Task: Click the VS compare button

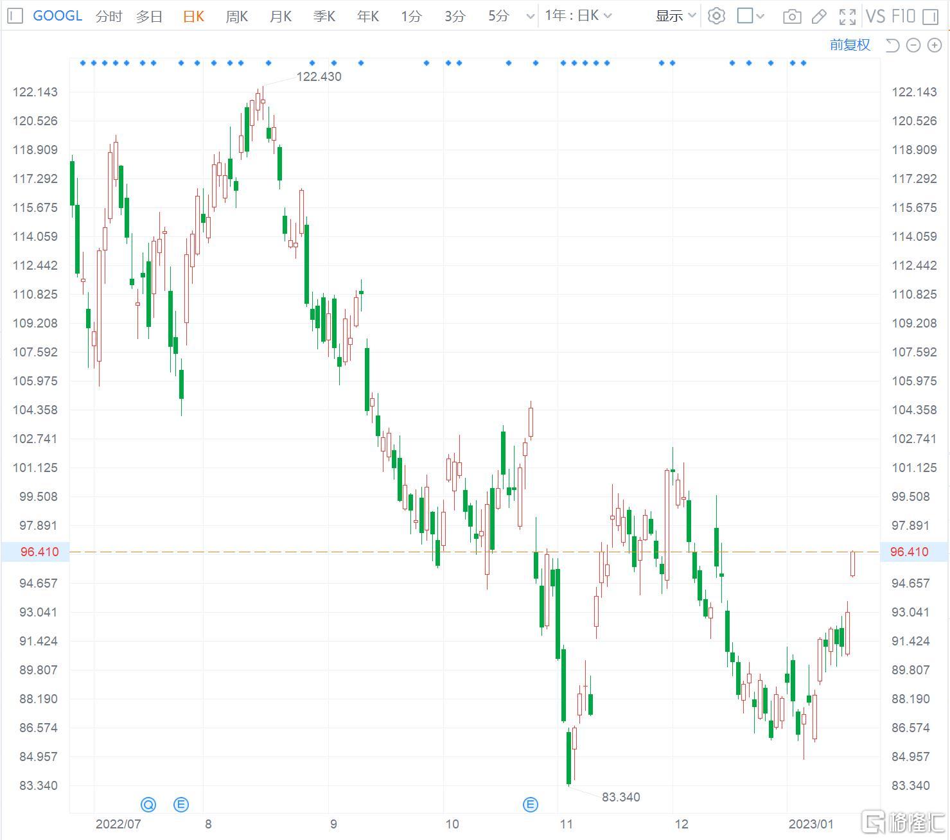Action: (875, 16)
